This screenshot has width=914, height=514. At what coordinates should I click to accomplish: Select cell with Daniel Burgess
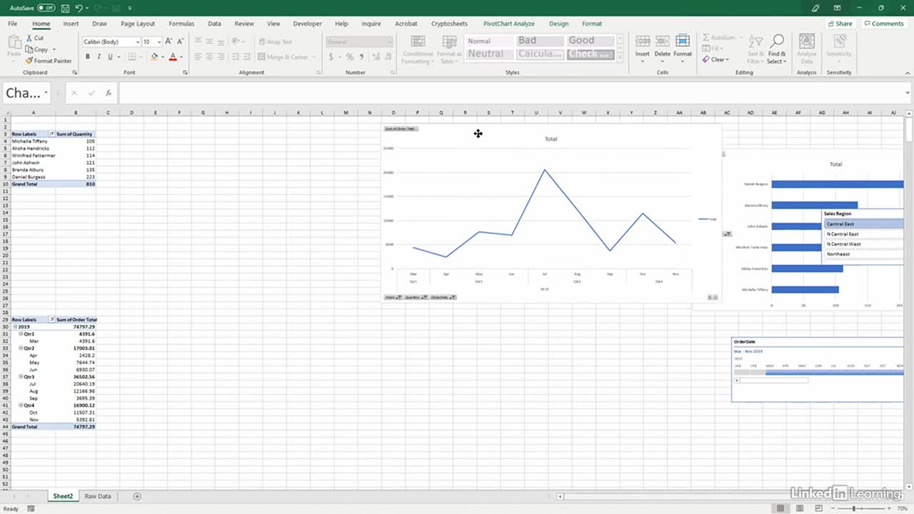coord(33,177)
